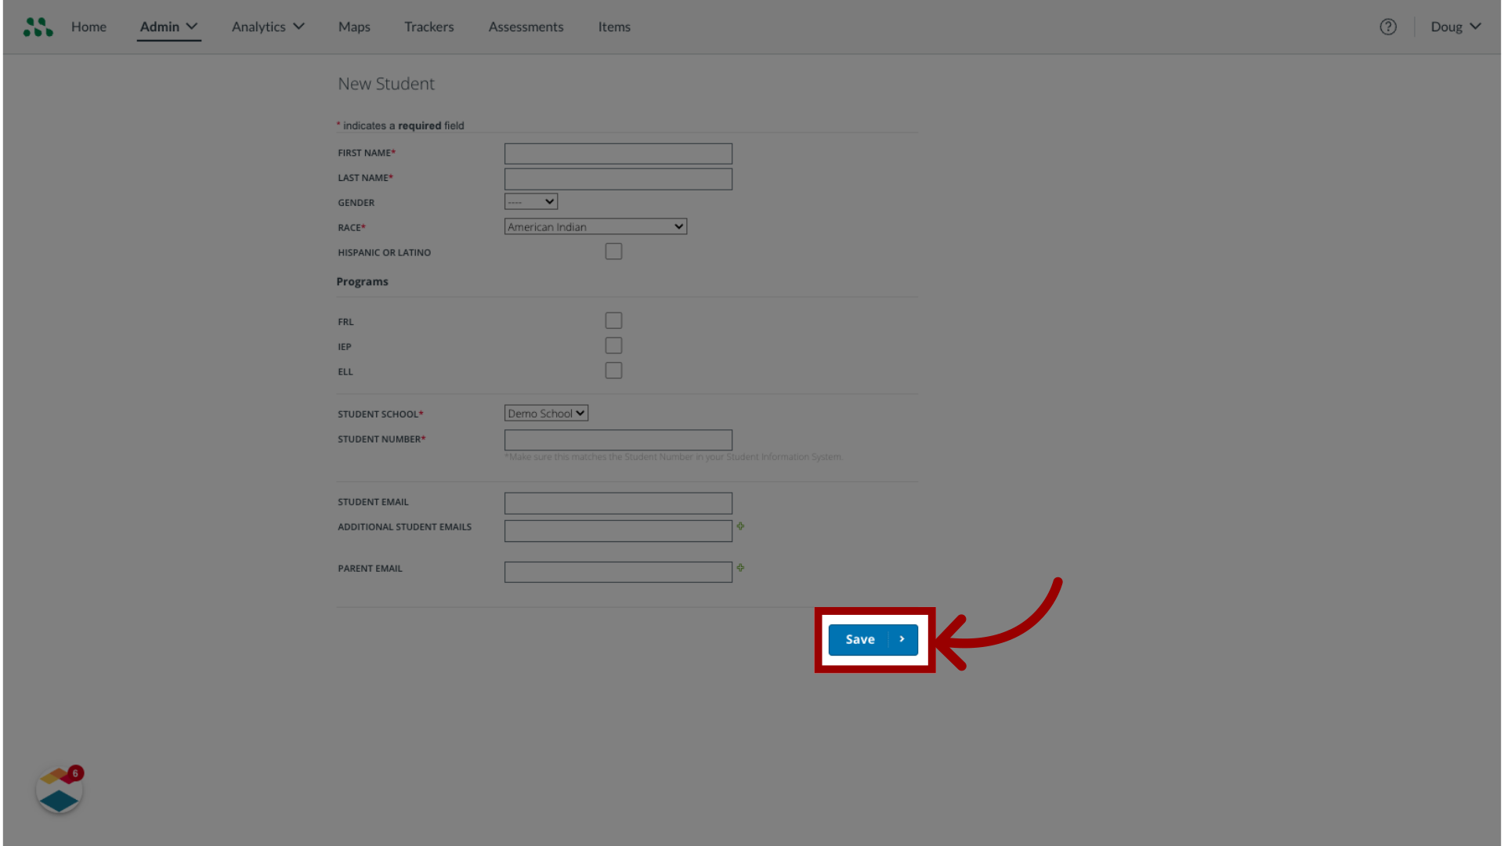
Task: Focus the Student Number field
Action: pyautogui.click(x=618, y=439)
